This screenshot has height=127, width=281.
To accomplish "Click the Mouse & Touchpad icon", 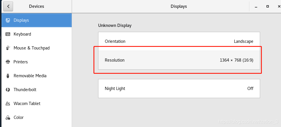I will [8, 48].
